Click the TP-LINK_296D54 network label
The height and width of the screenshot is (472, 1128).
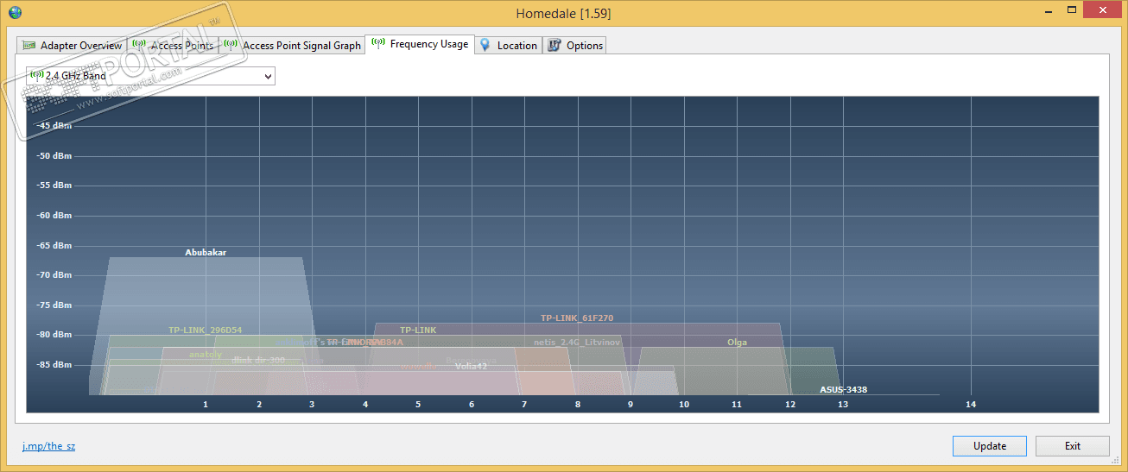click(205, 330)
